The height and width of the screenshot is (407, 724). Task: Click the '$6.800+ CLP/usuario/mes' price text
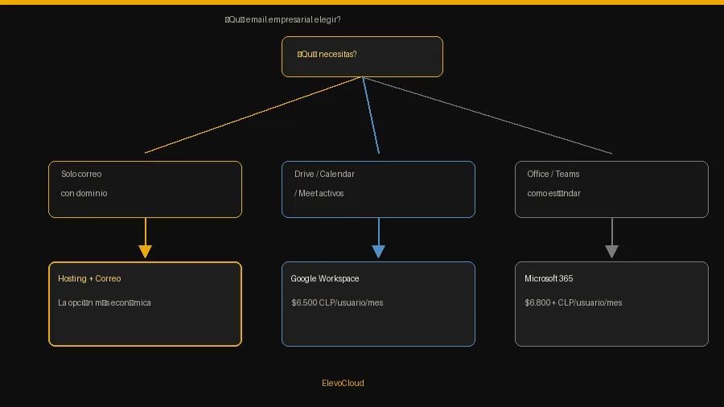point(573,302)
